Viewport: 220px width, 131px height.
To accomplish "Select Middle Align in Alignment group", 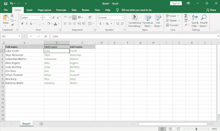I will [70, 17].
